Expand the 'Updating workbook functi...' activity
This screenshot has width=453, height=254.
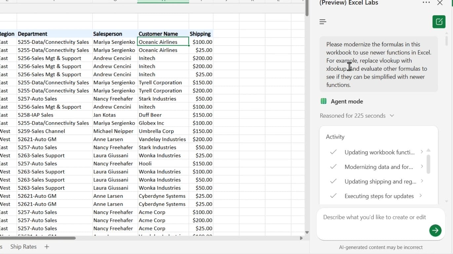point(422,152)
